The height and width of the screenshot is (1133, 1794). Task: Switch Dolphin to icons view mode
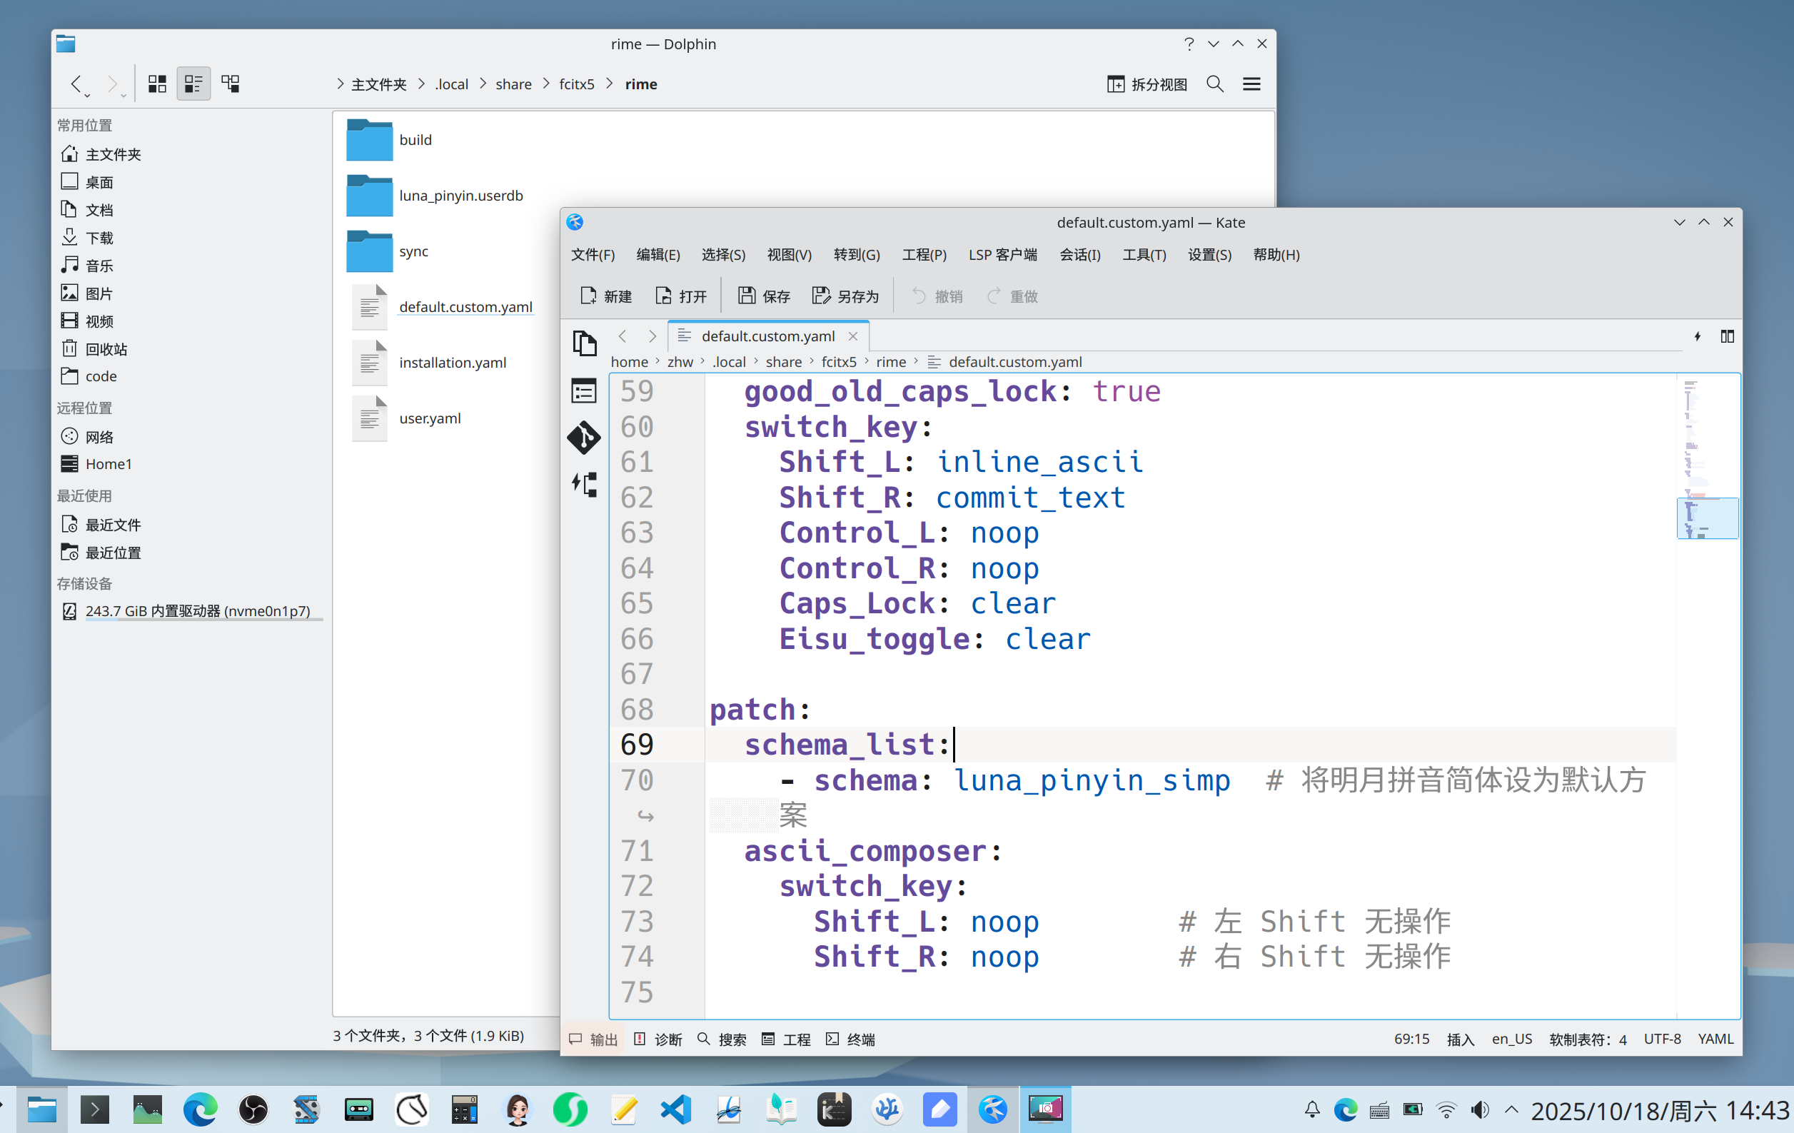(x=156, y=84)
